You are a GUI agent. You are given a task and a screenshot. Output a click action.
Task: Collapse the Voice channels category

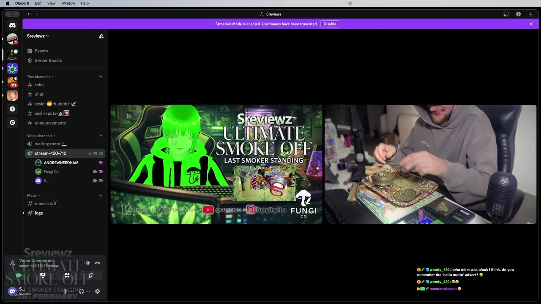42,136
